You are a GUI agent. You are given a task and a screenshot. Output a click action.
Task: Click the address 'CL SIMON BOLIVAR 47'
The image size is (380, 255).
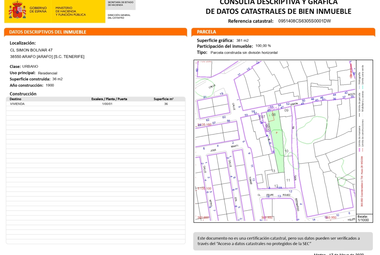pyautogui.click(x=31, y=50)
